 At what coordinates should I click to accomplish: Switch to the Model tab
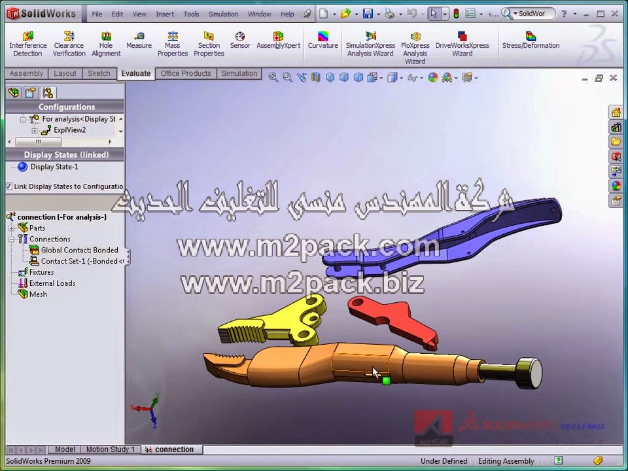(x=65, y=449)
